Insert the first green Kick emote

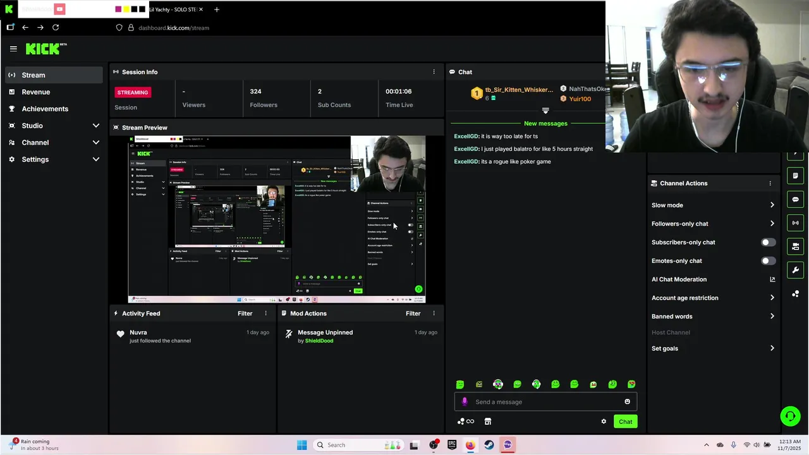460,384
